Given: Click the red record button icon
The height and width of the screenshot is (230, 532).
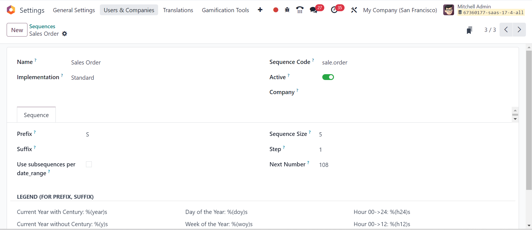Looking at the screenshot, I should point(275,10).
